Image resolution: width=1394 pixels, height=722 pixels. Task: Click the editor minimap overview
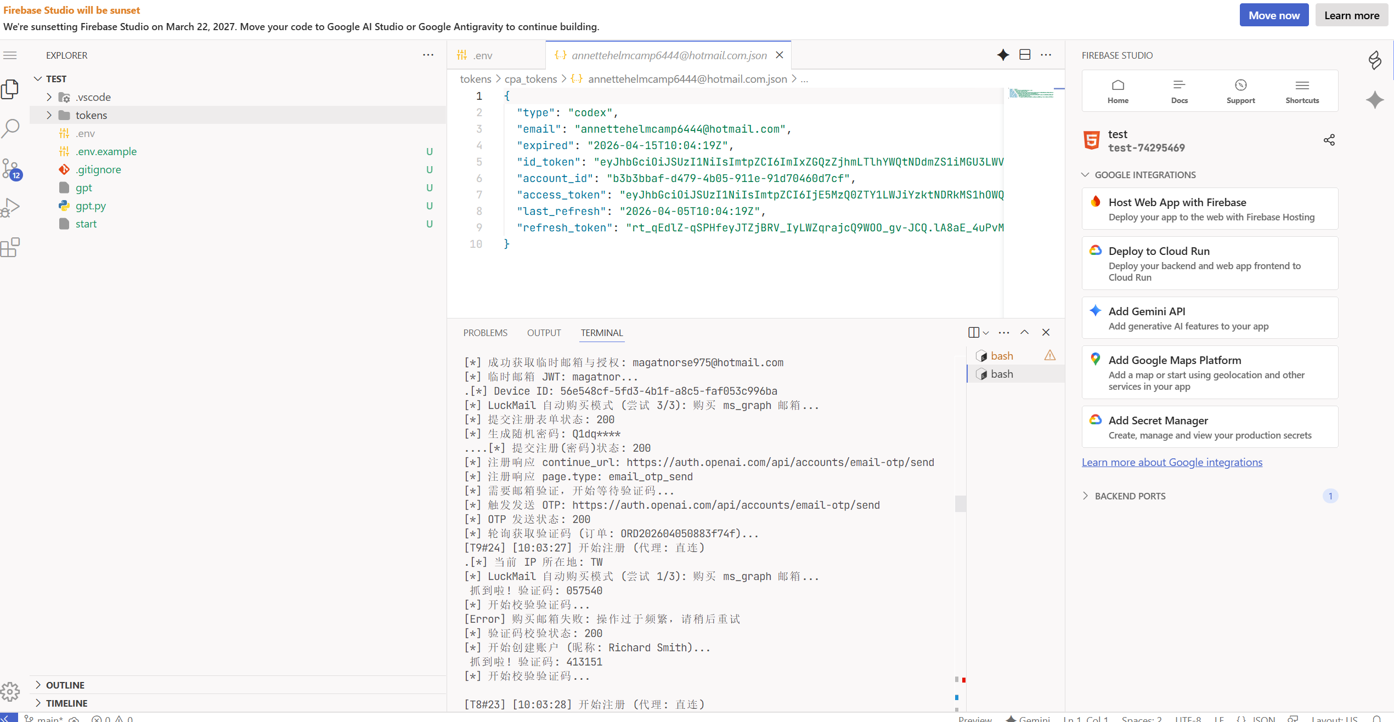(x=1031, y=93)
